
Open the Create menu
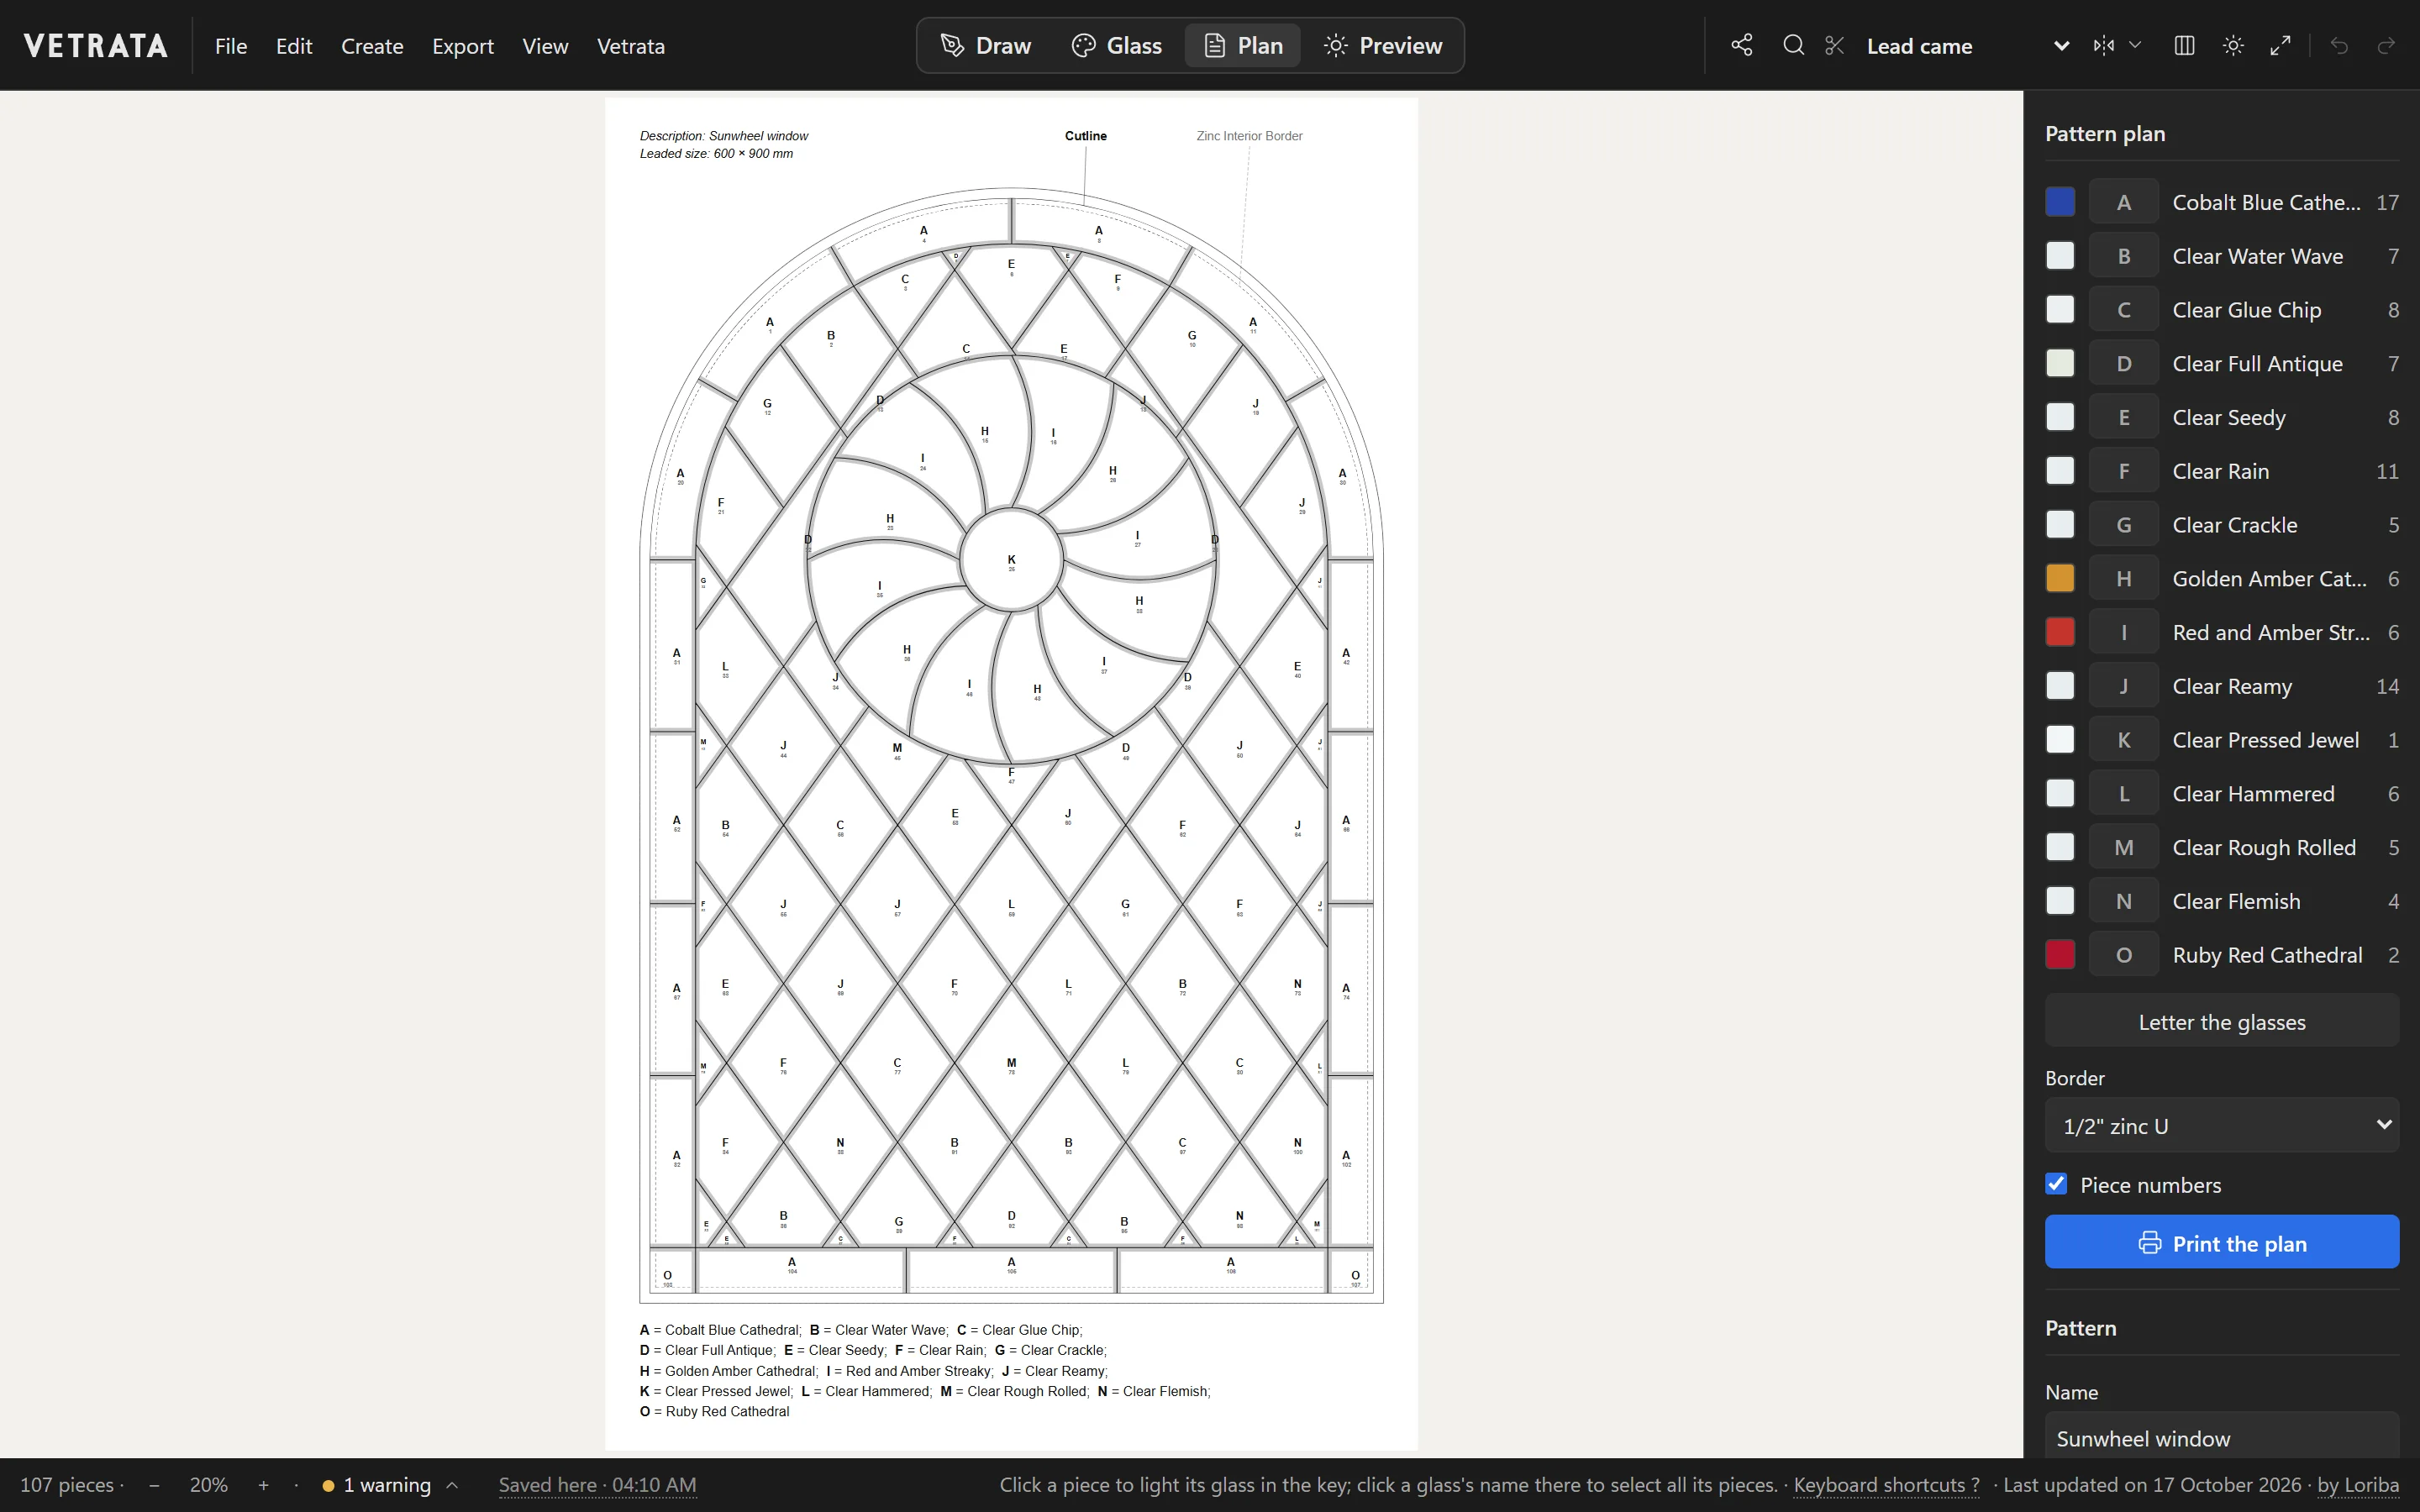pyautogui.click(x=372, y=46)
